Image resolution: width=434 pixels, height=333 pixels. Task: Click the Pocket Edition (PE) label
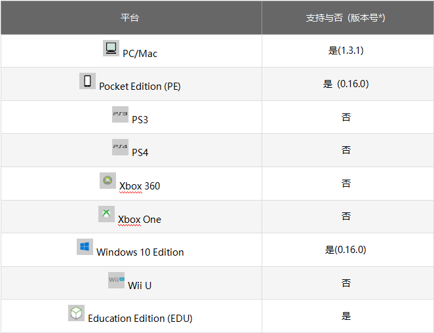[x=140, y=87]
